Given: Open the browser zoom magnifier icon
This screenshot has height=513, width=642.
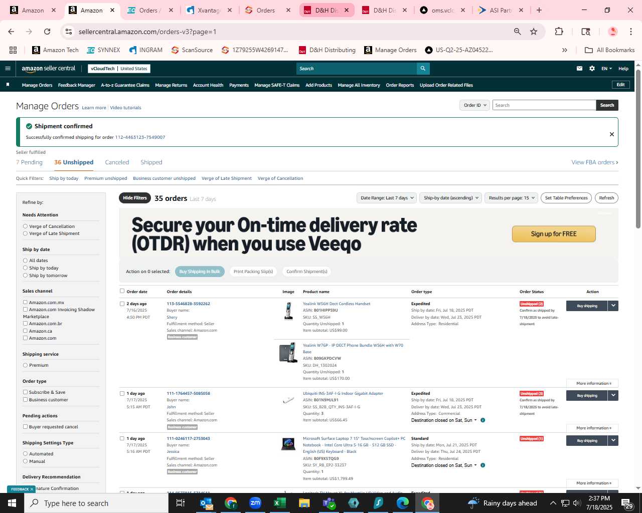Looking at the screenshot, I should [x=517, y=32].
